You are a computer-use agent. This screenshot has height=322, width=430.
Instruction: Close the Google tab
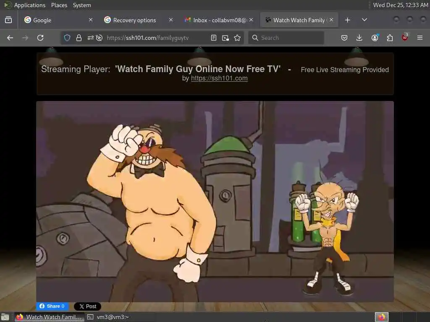point(91,20)
